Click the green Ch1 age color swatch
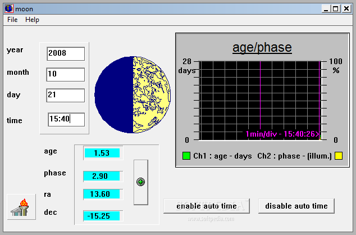This screenshot has width=356, height=235. (x=186, y=156)
